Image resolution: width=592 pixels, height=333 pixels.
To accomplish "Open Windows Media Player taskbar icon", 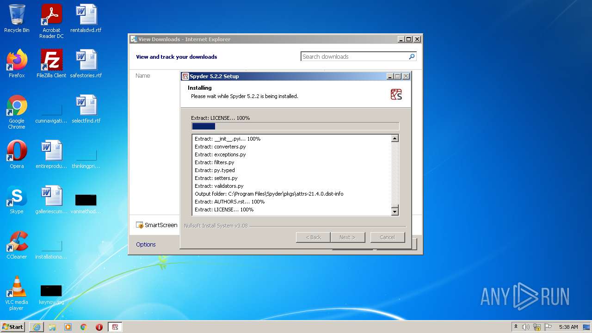I will (x=68, y=327).
